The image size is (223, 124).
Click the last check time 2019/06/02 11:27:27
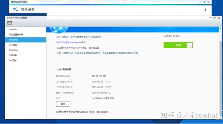[x=102, y=82]
